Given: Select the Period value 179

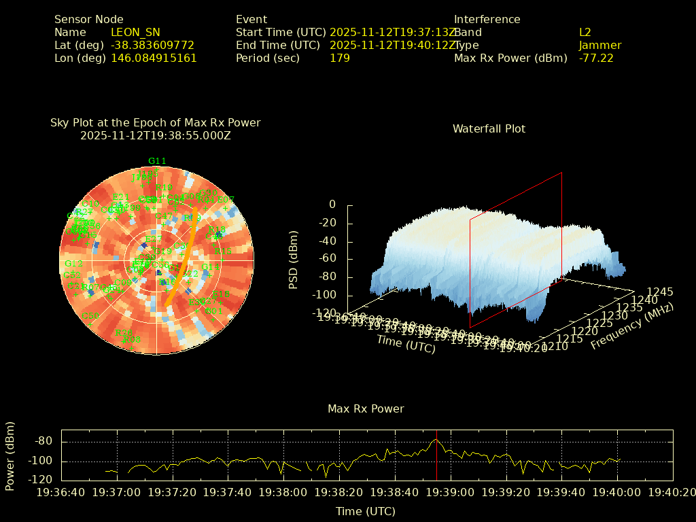Looking at the screenshot, I should click(339, 58).
